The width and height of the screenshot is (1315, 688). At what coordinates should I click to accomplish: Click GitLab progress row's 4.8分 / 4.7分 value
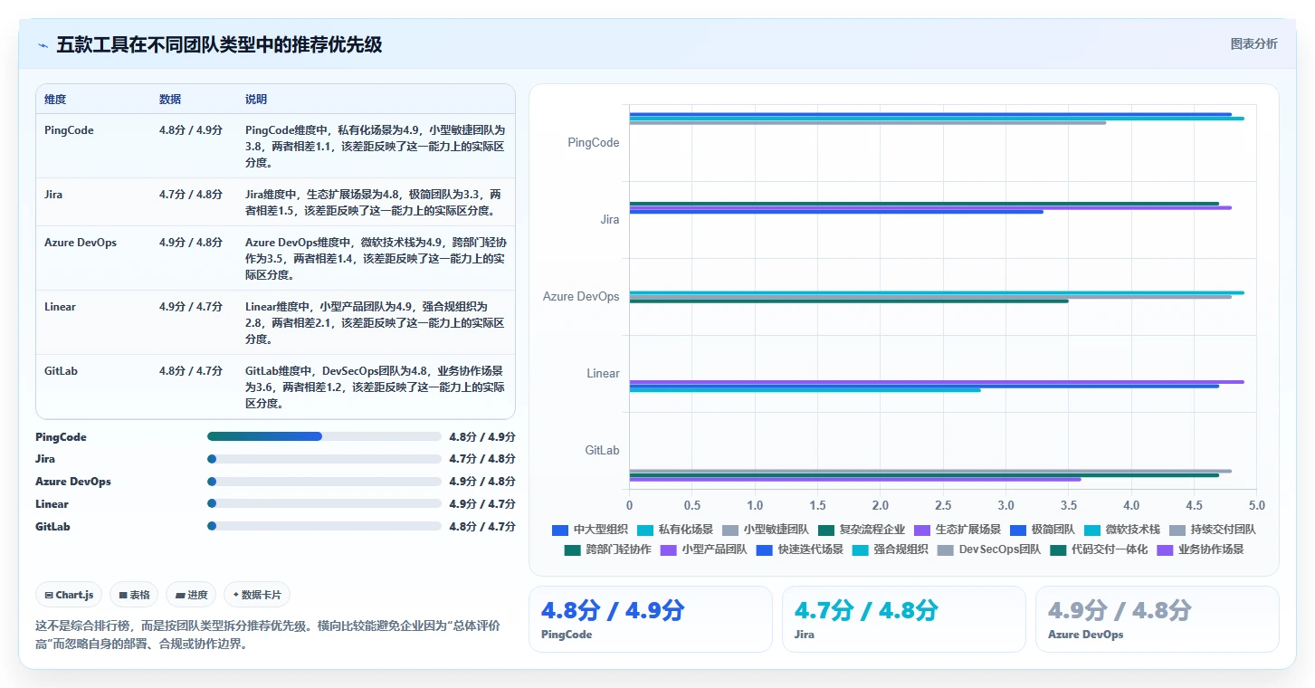[482, 527]
